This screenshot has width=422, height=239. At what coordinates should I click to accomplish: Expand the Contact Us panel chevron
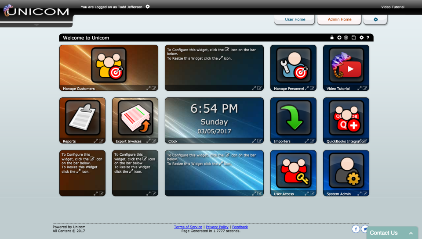point(411,233)
